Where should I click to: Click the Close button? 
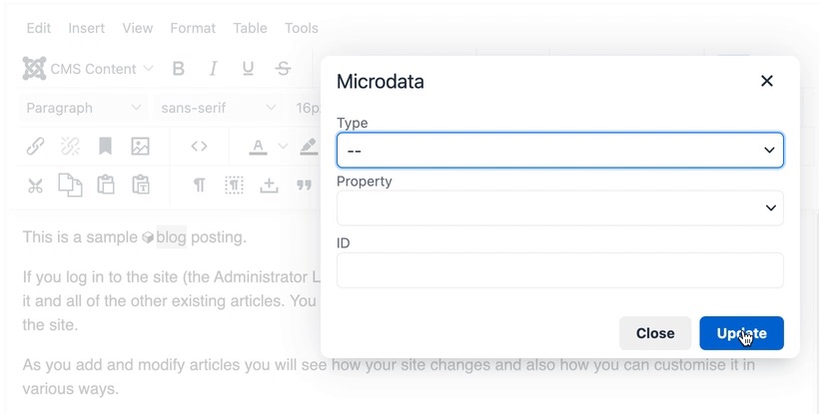pos(655,333)
